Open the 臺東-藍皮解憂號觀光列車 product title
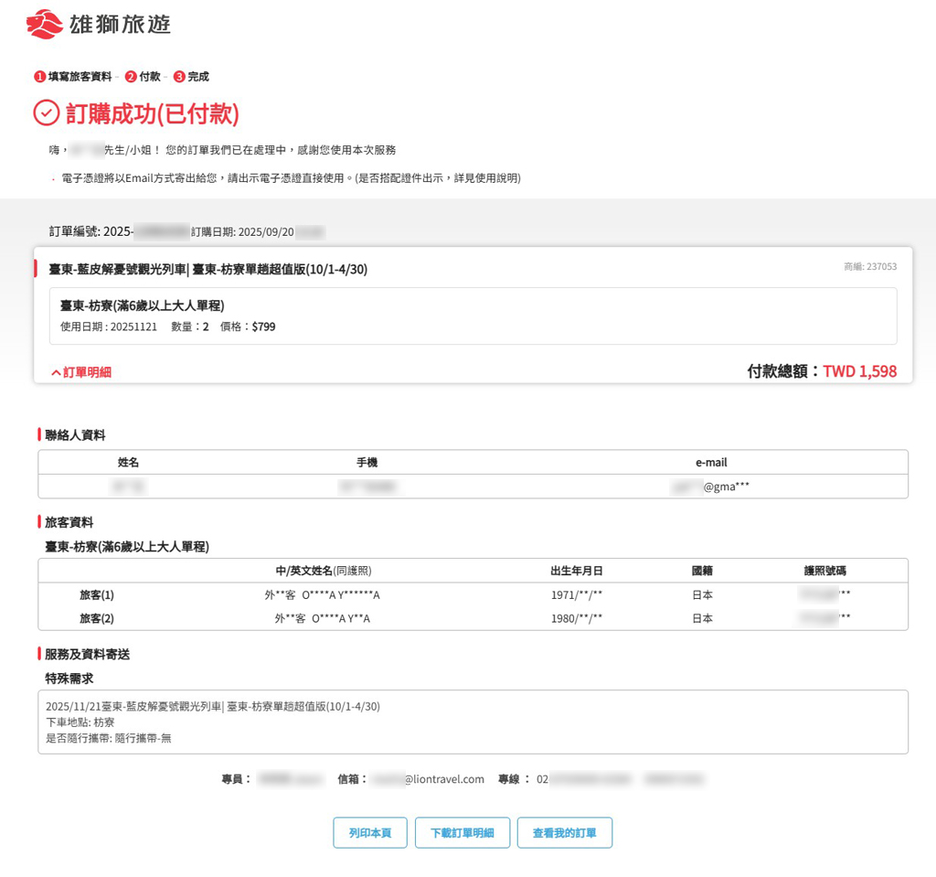 208,269
